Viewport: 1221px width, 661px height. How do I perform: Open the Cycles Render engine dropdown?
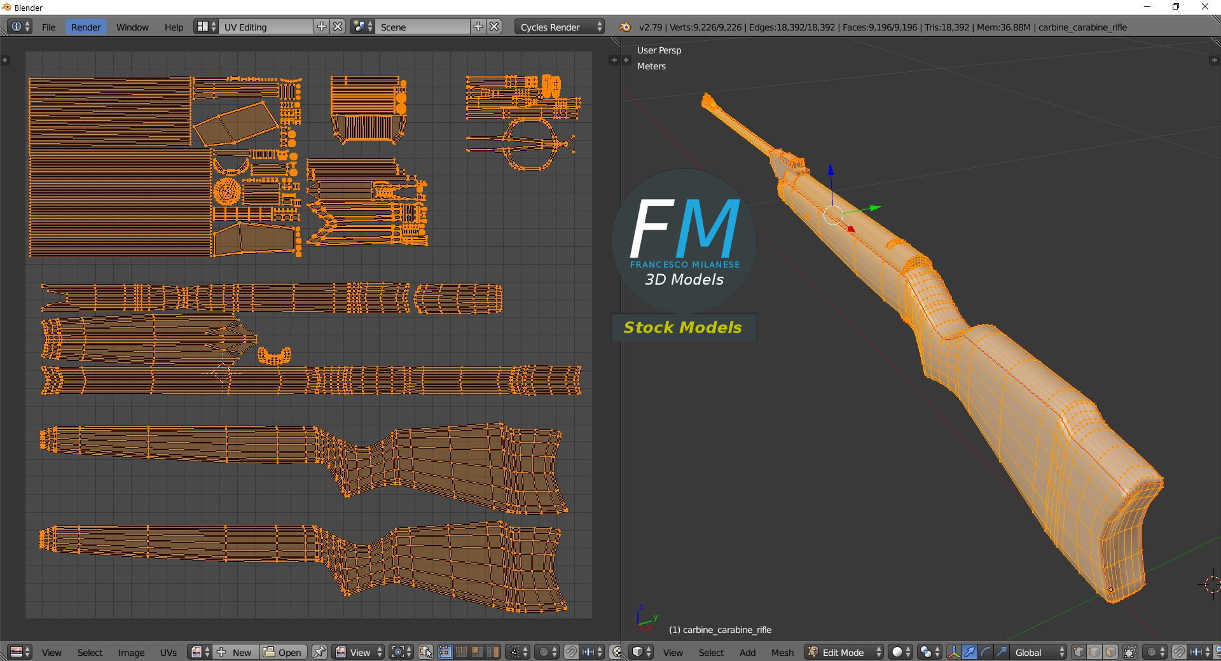[x=560, y=27]
